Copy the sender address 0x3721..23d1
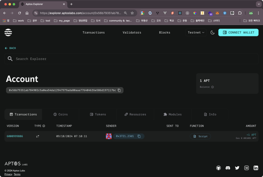Image resolution: width=263 pixels, height=177 pixels. point(139,136)
